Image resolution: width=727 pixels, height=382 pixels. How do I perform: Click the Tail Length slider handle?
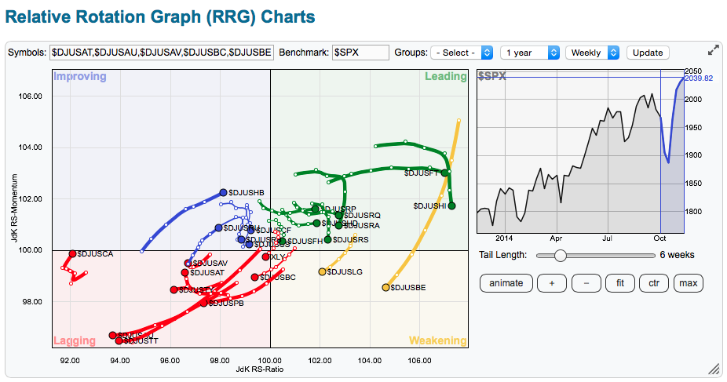click(x=560, y=255)
